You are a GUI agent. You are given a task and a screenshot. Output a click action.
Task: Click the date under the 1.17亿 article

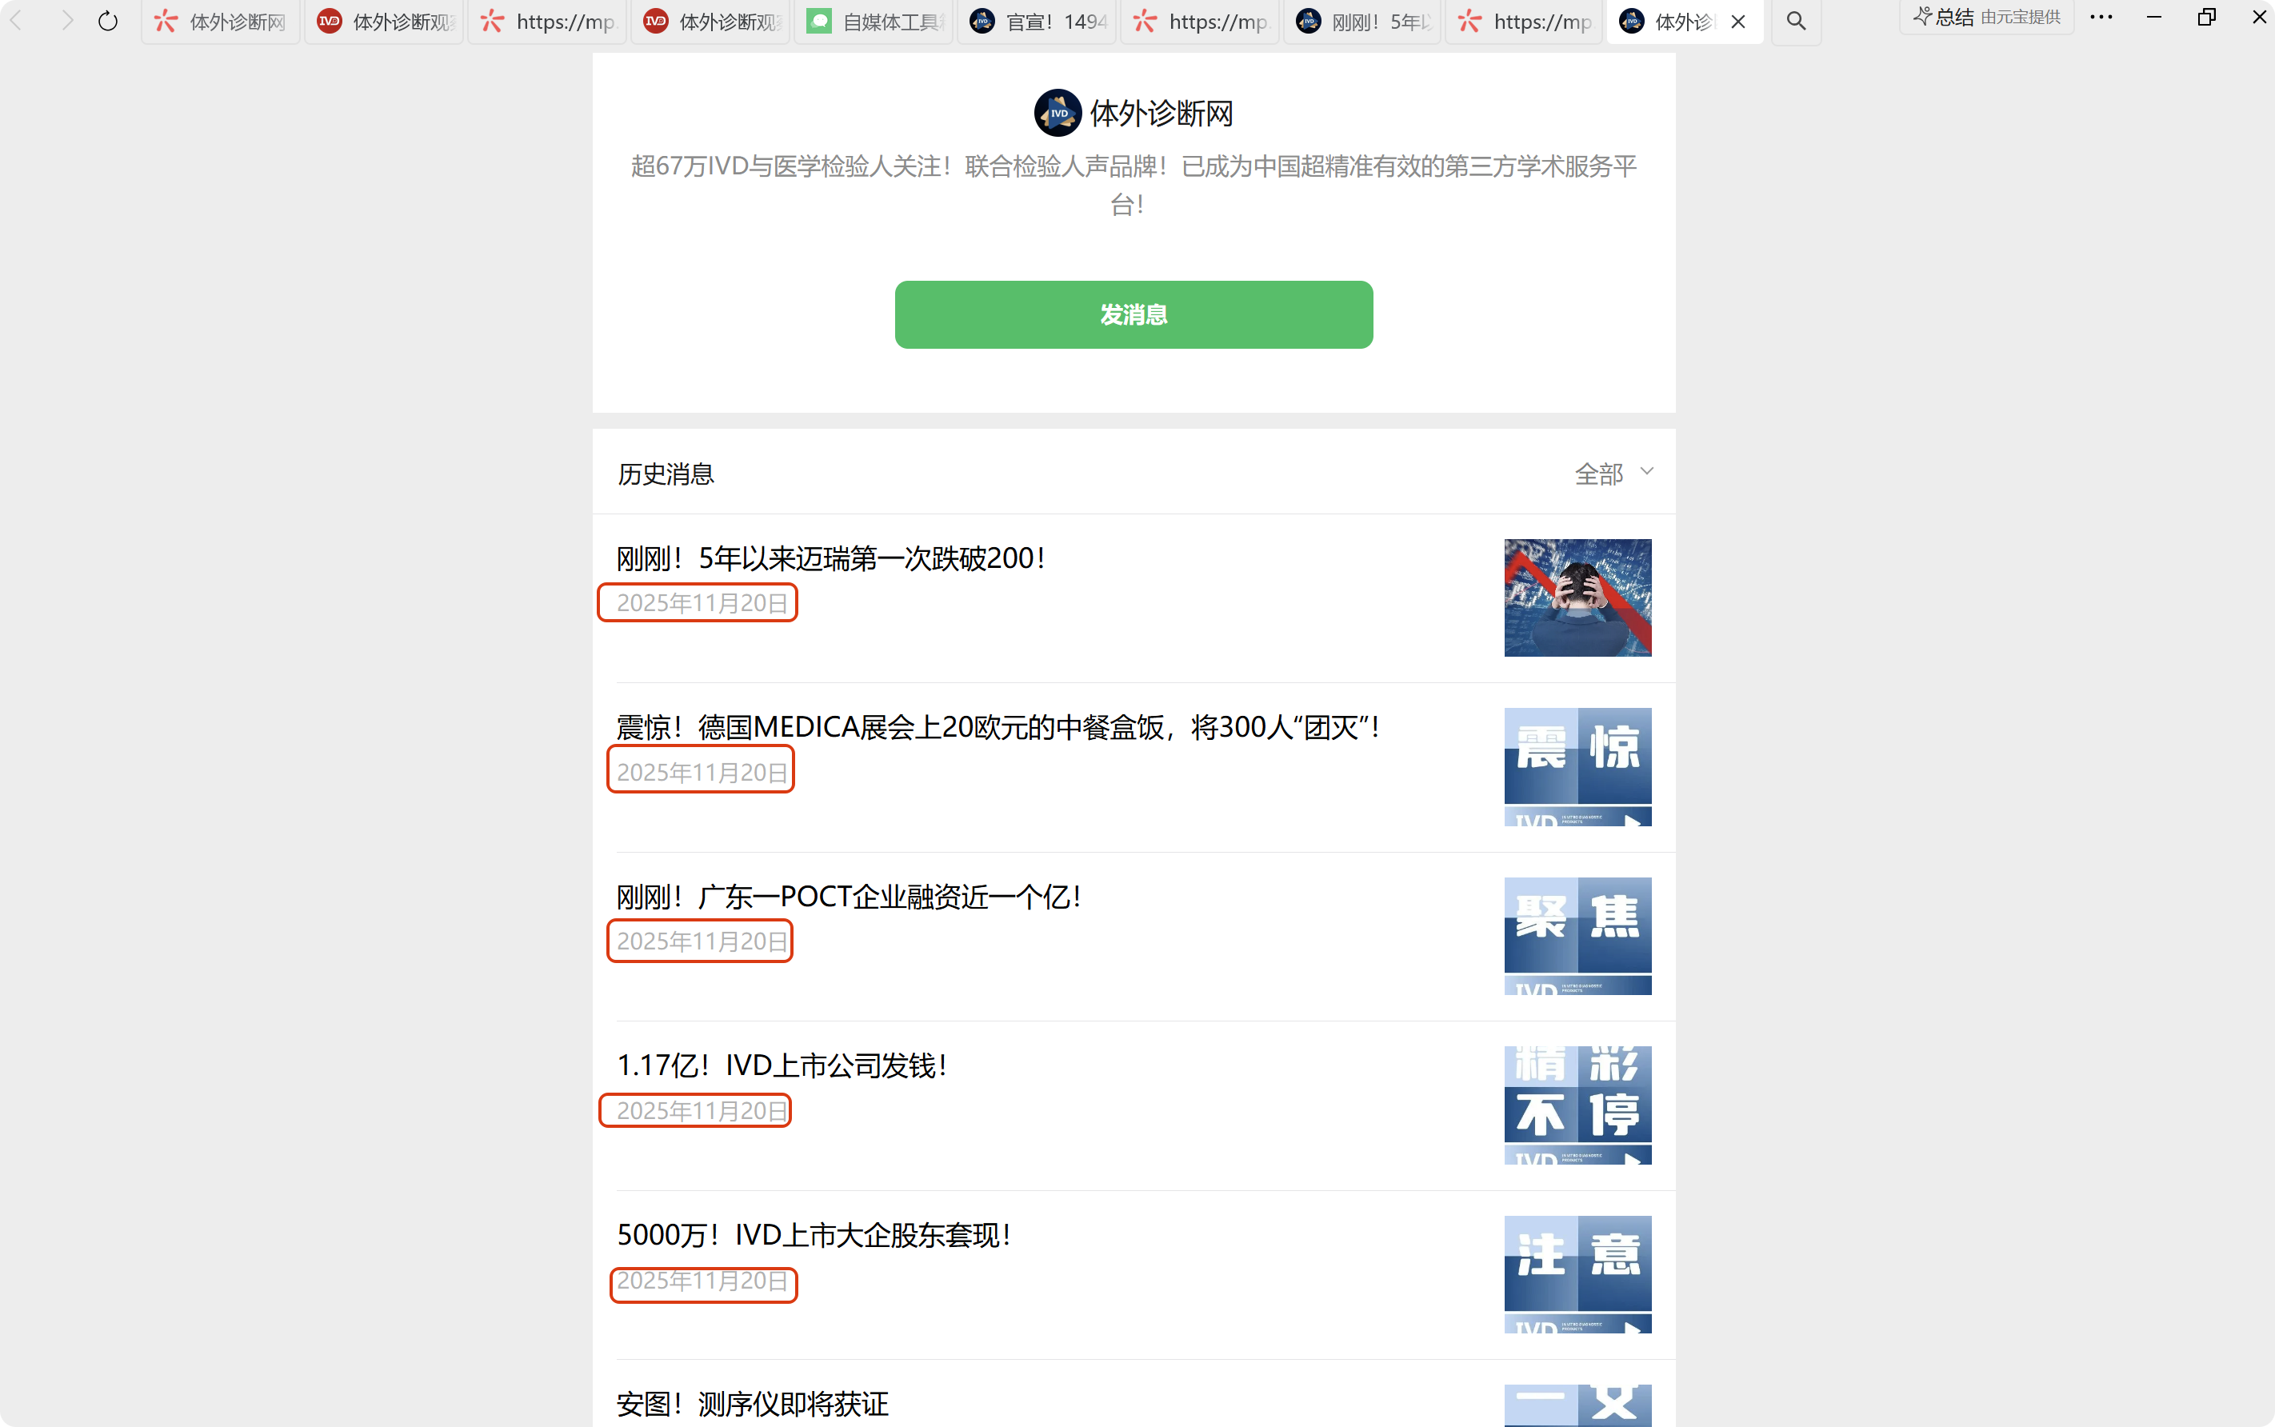coord(702,1111)
